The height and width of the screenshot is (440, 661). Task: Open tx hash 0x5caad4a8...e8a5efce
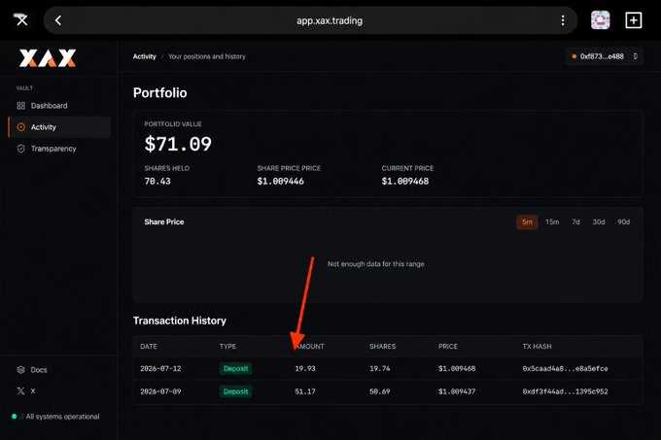pos(565,369)
